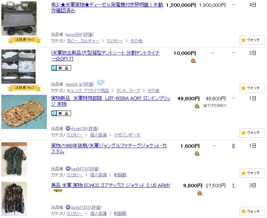Open the desert camo pouch thumbnail

[x=24, y=112]
